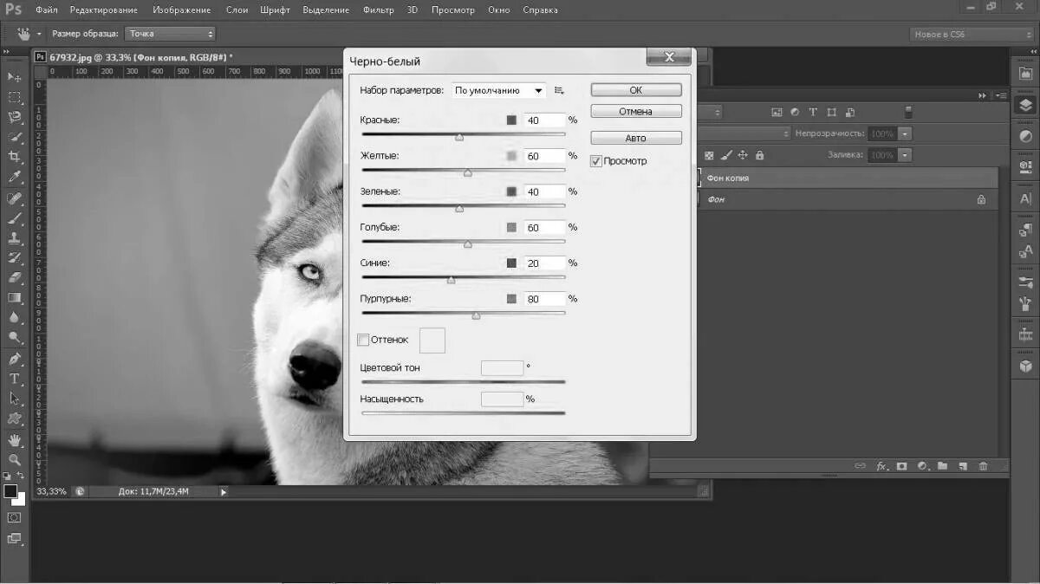Create new adjustment layer icon
Viewport: 1040px width, 584px height.
(922, 466)
